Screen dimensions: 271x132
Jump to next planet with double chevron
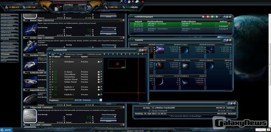(89, 8)
